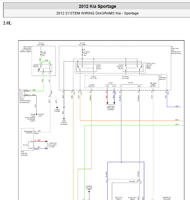The image size is (190, 200).
Task: Click the "RED" wire label at BCM pin 15
Action: [39, 140]
